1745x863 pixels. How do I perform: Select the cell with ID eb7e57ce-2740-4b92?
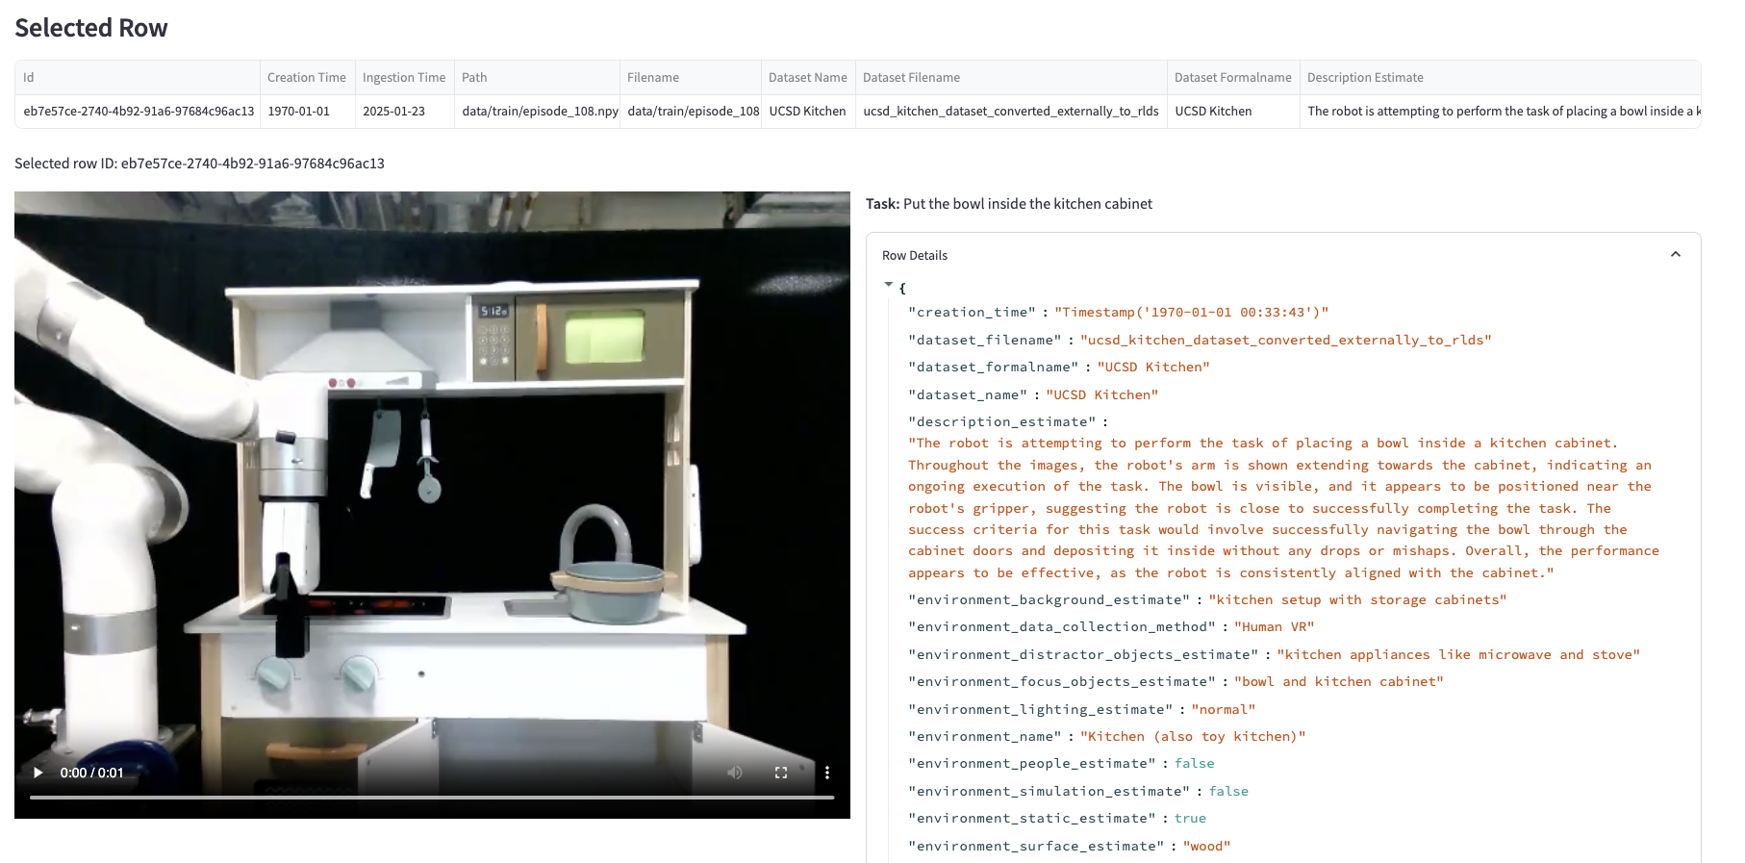138,112
